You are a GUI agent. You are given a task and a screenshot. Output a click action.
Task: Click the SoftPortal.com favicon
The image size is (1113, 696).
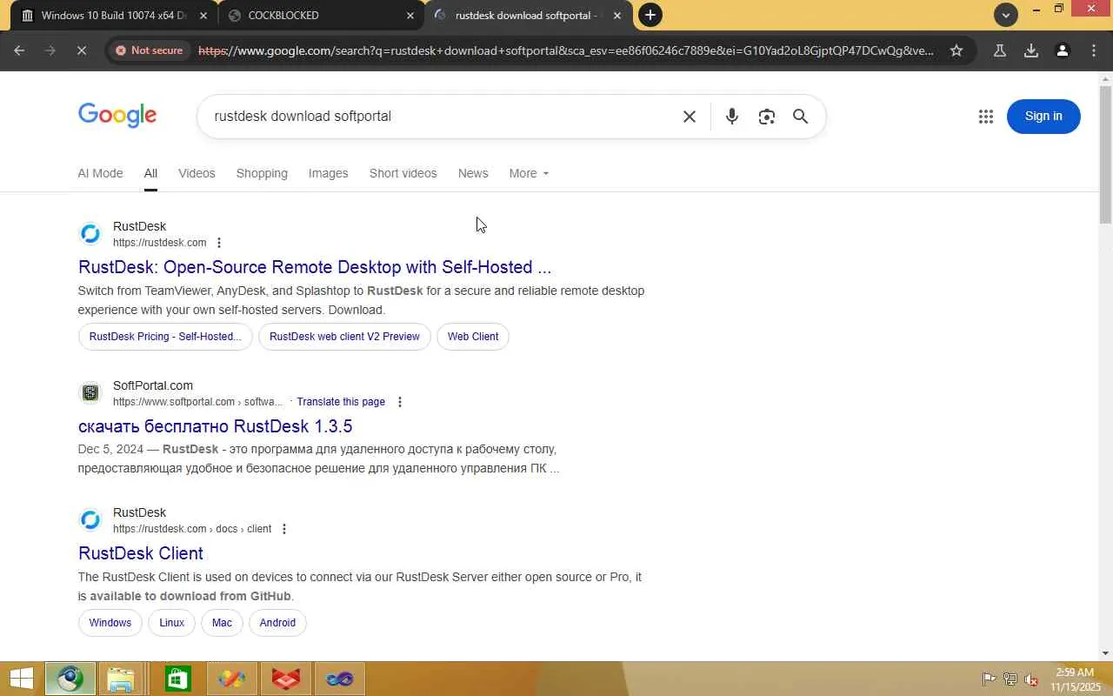coord(90,393)
